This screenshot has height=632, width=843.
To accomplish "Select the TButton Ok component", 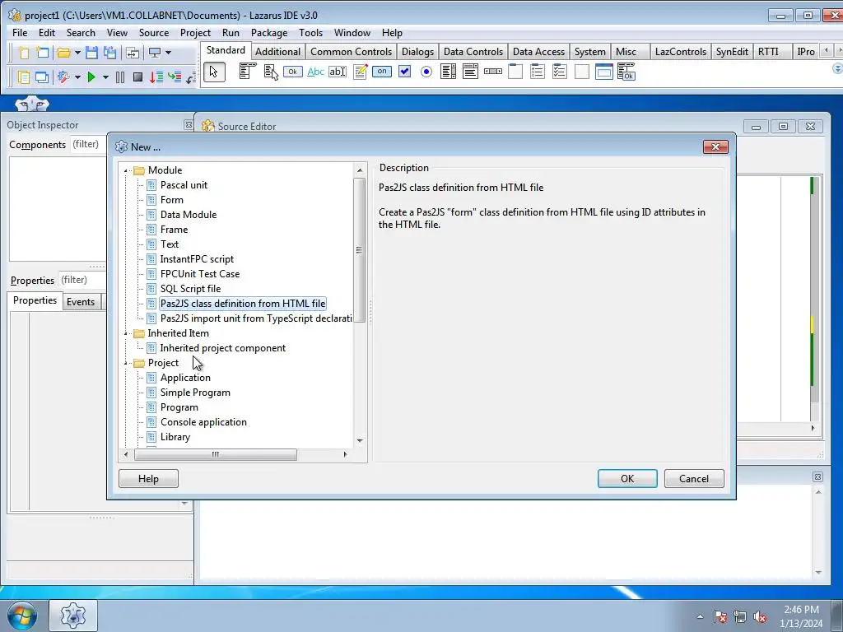I will [292, 72].
